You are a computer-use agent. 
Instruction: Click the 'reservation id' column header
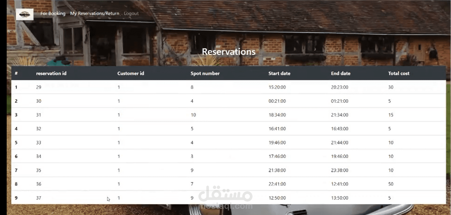tap(51, 73)
